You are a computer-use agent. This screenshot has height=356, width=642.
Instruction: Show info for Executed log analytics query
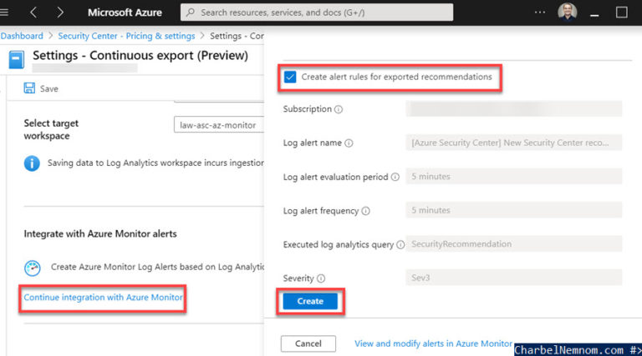tap(400, 244)
